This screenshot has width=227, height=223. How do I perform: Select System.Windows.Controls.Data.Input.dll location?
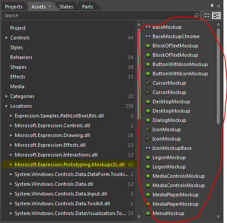[61, 194]
